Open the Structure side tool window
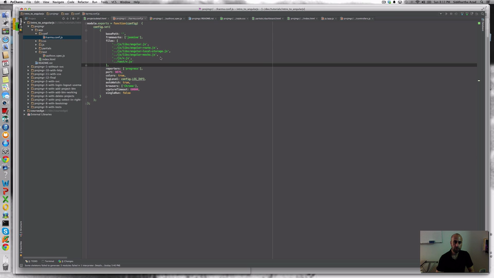The width and height of the screenshot is (494, 278). point(21,229)
